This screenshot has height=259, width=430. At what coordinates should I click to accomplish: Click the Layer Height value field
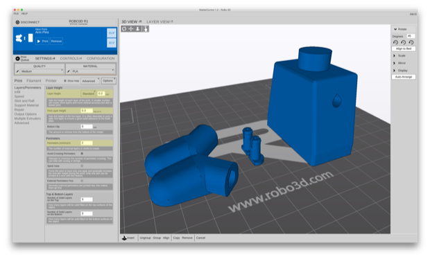pyautogui.click(x=101, y=93)
